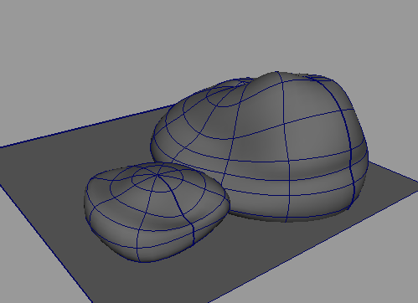Select the small flattened rock in front
This screenshot has width=418, height=303.
coord(157,212)
